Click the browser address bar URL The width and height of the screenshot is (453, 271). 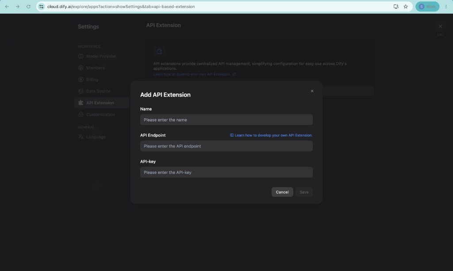click(x=121, y=6)
